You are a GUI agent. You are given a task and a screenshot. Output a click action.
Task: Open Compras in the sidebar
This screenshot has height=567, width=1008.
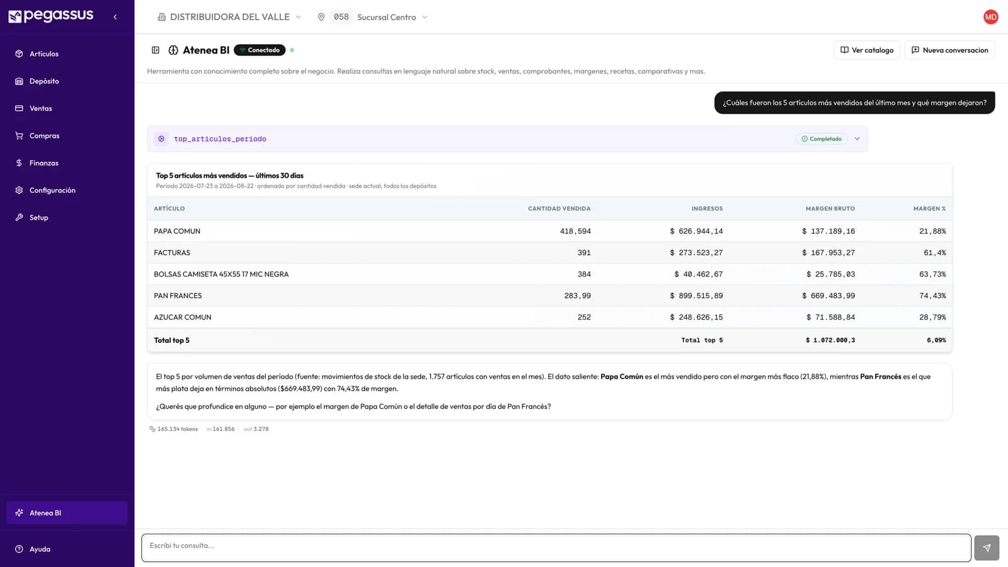pos(67,135)
